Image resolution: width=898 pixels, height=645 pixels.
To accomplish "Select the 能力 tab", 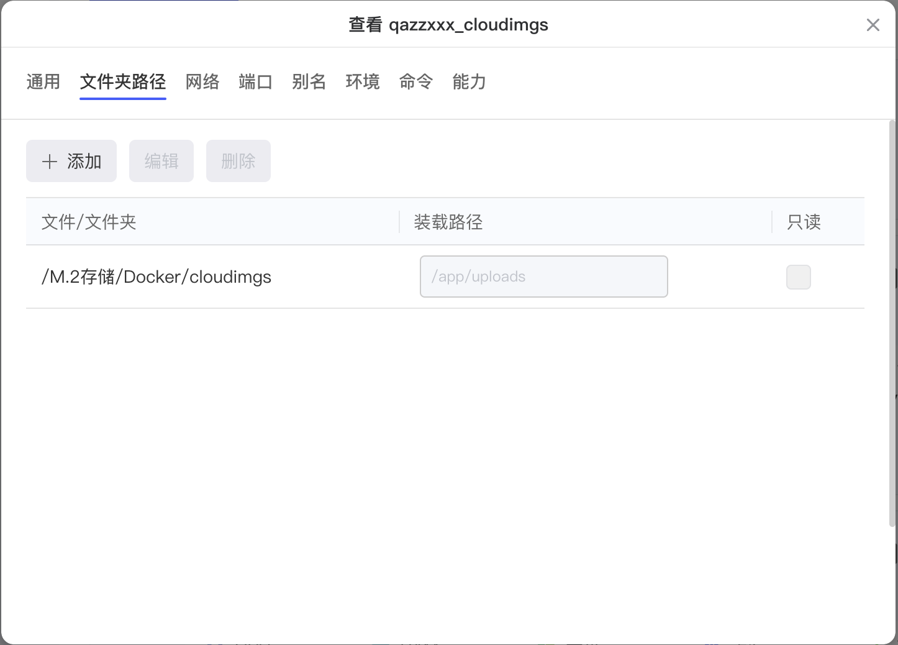I will click(469, 81).
